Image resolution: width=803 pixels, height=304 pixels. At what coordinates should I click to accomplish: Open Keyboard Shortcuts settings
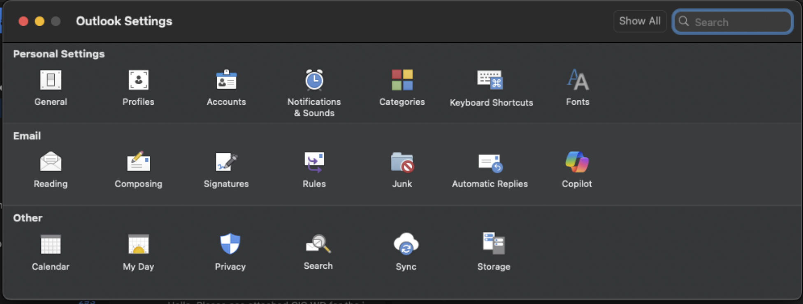coord(491,88)
